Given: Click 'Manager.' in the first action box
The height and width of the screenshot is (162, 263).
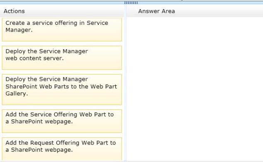Looking at the screenshot, I should point(19,30).
